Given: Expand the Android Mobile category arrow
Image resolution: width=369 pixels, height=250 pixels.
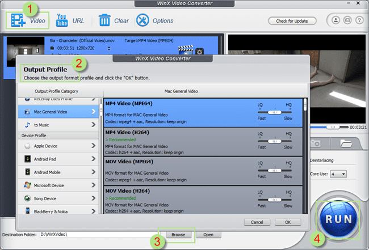Looking at the screenshot, I should pyautogui.click(x=94, y=172).
